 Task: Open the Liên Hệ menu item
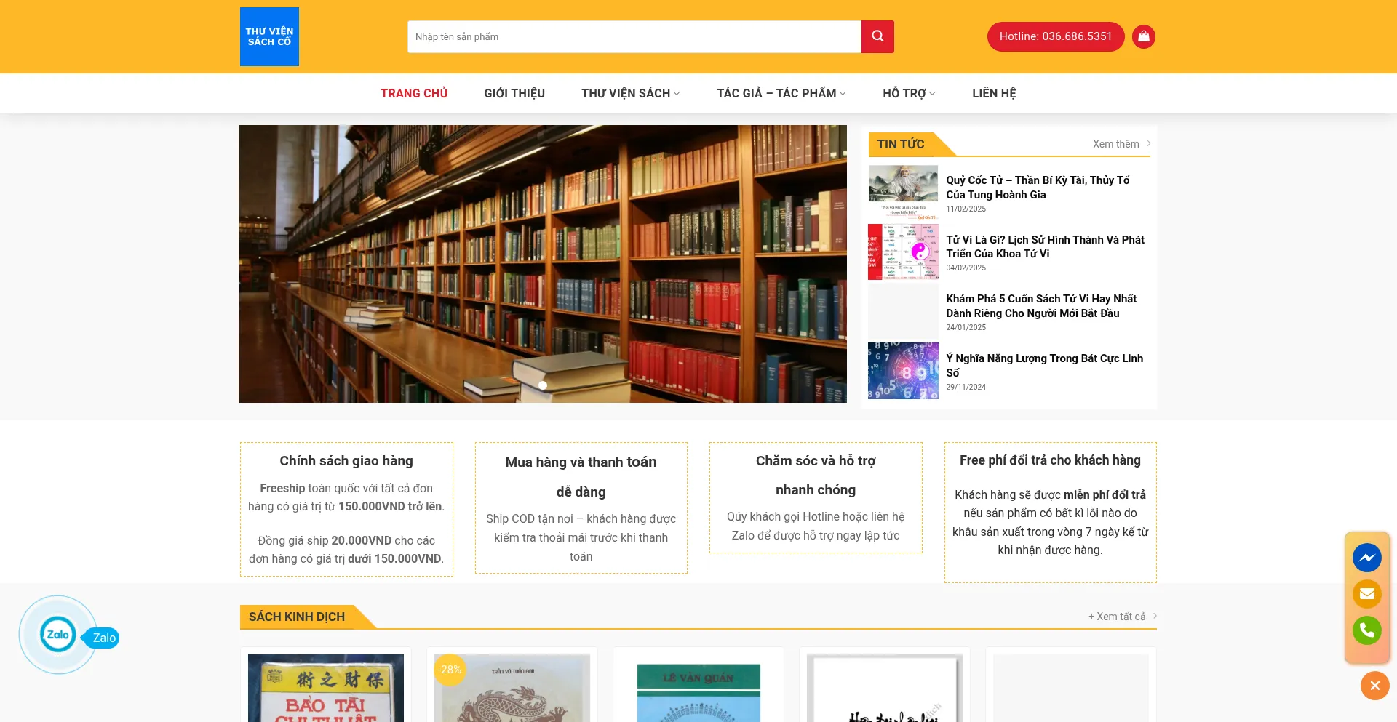click(994, 93)
